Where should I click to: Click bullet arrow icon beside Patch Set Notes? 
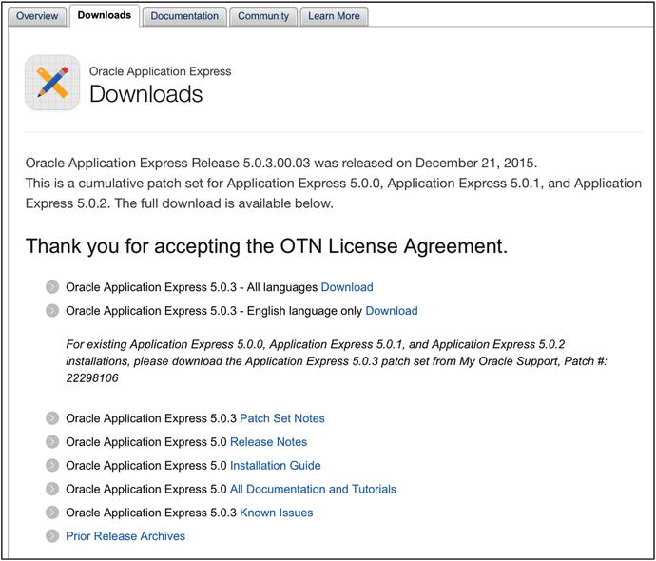[52, 418]
